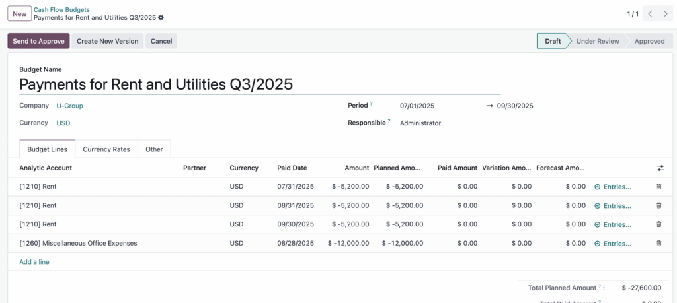Click the gear icon beside the breadcrumb title
The height and width of the screenshot is (303, 677).
(x=161, y=18)
